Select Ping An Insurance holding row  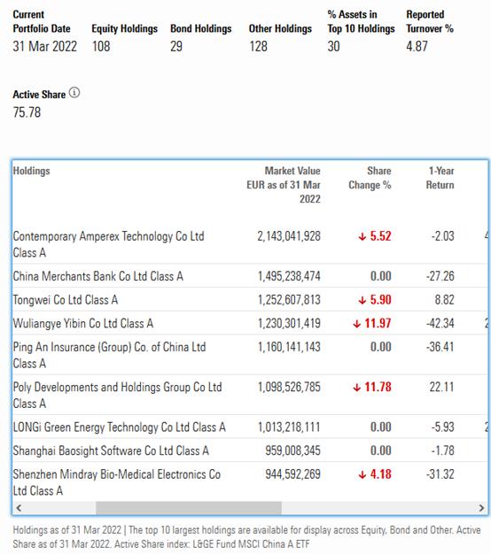(250, 355)
